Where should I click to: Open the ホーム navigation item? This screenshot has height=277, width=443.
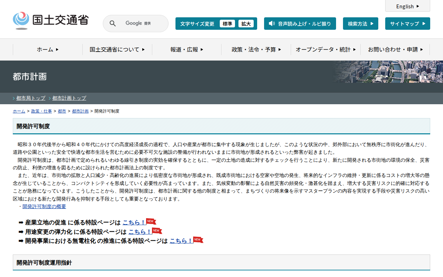(x=48, y=50)
